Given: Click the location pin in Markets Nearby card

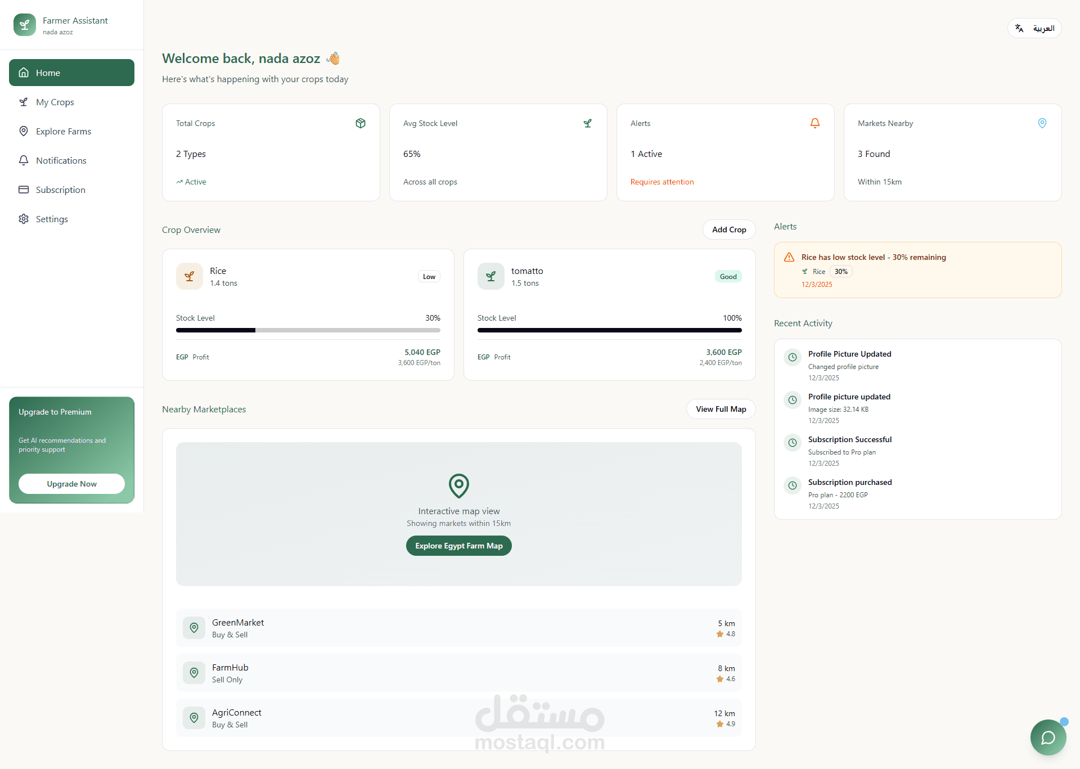Looking at the screenshot, I should tap(1042, 123).
